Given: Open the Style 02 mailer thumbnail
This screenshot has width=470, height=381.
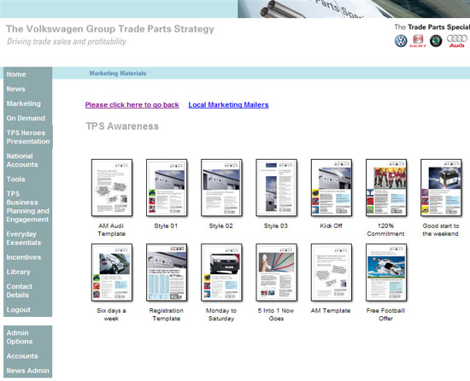Looking at the screenshot, I should 221,188.
